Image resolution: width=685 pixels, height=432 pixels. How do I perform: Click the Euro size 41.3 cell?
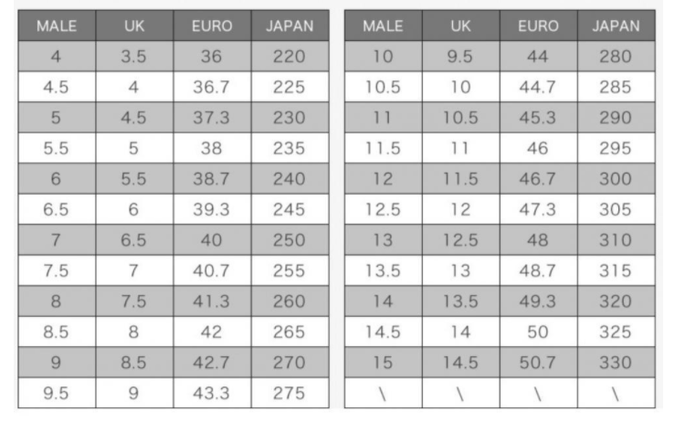pyautogui.click(x=211, y=302)
